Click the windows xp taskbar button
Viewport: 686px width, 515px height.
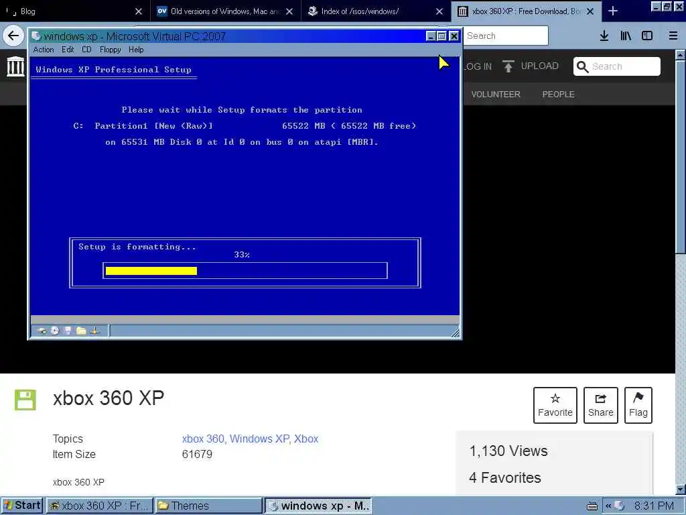pos(318,506)
